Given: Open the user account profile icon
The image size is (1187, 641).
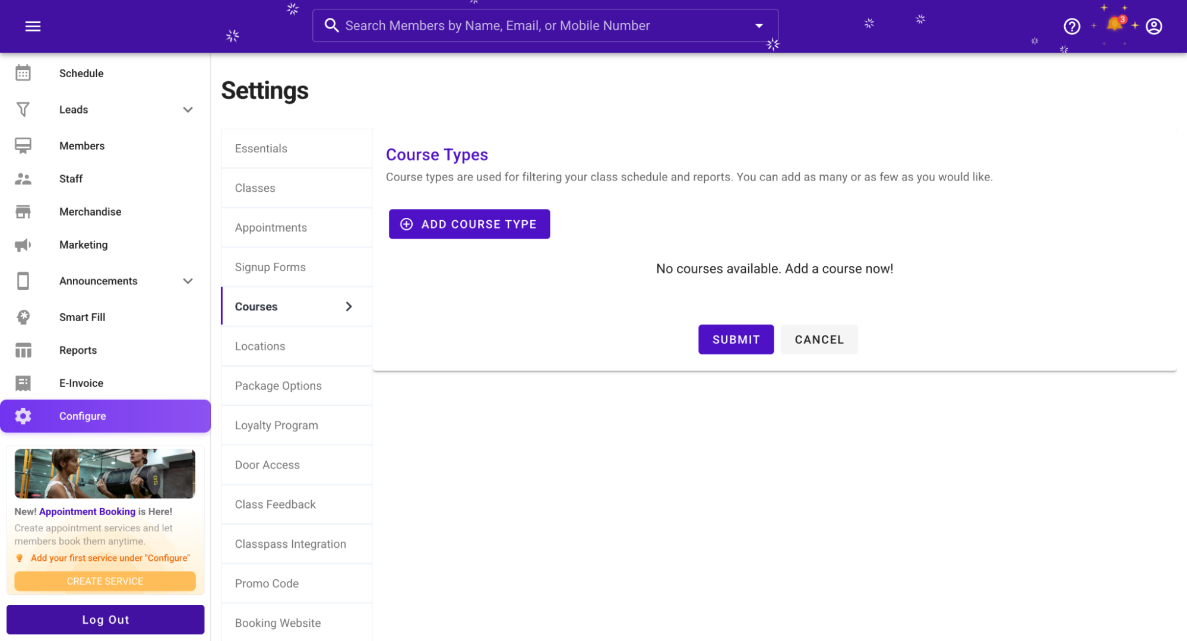Looking at the screenshot, I should pyautogui.click(x=1153, y=26).
